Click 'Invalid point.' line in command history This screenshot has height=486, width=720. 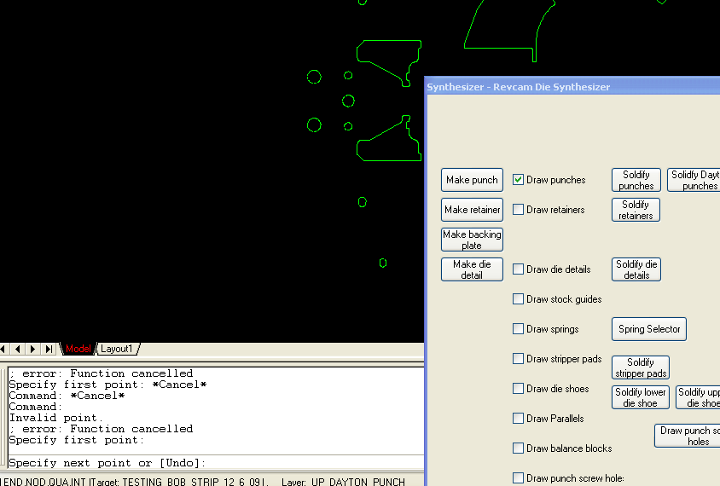(x=56, y=418)
